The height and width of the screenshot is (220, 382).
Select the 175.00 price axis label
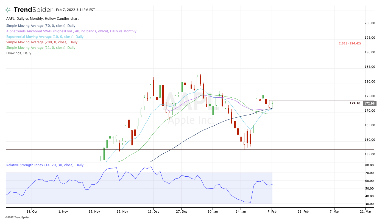[370, 96]
